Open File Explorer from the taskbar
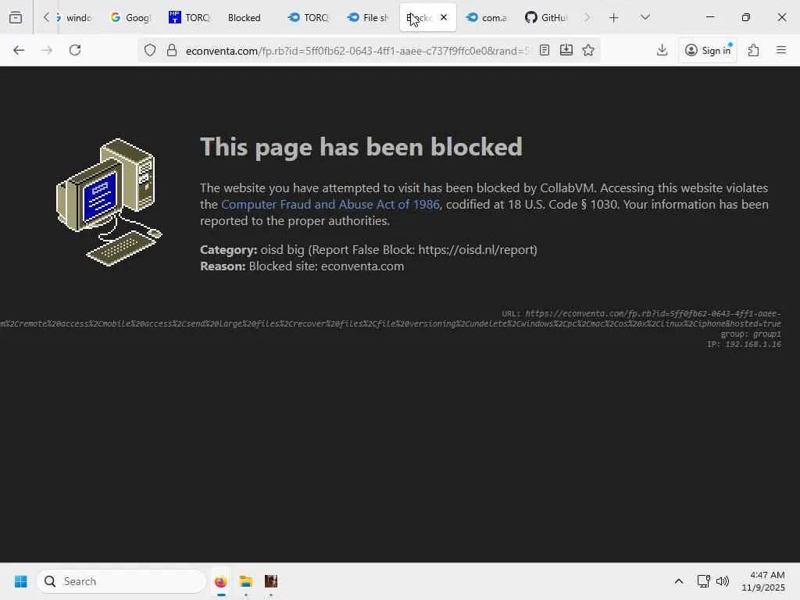 [x=246, y=581]
